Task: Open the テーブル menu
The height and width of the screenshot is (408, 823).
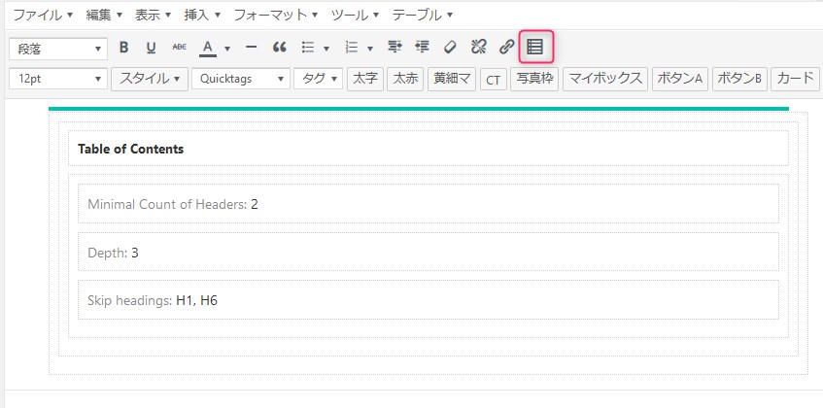Action: coord(423,16)
